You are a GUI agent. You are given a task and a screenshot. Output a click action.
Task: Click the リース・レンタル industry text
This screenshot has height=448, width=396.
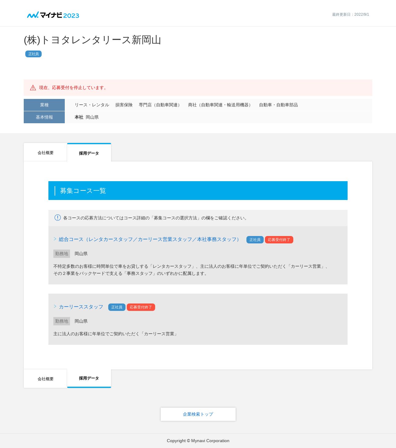(92, 105)
